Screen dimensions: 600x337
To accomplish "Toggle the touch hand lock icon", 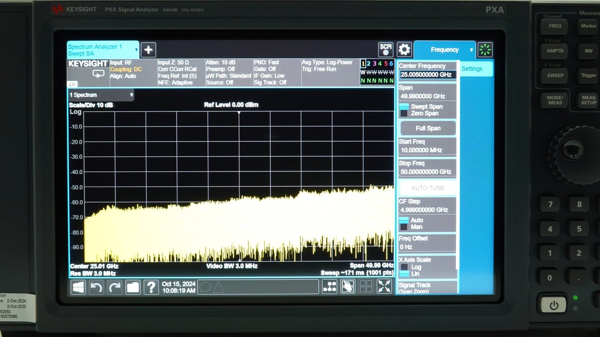I will point(348,287).
